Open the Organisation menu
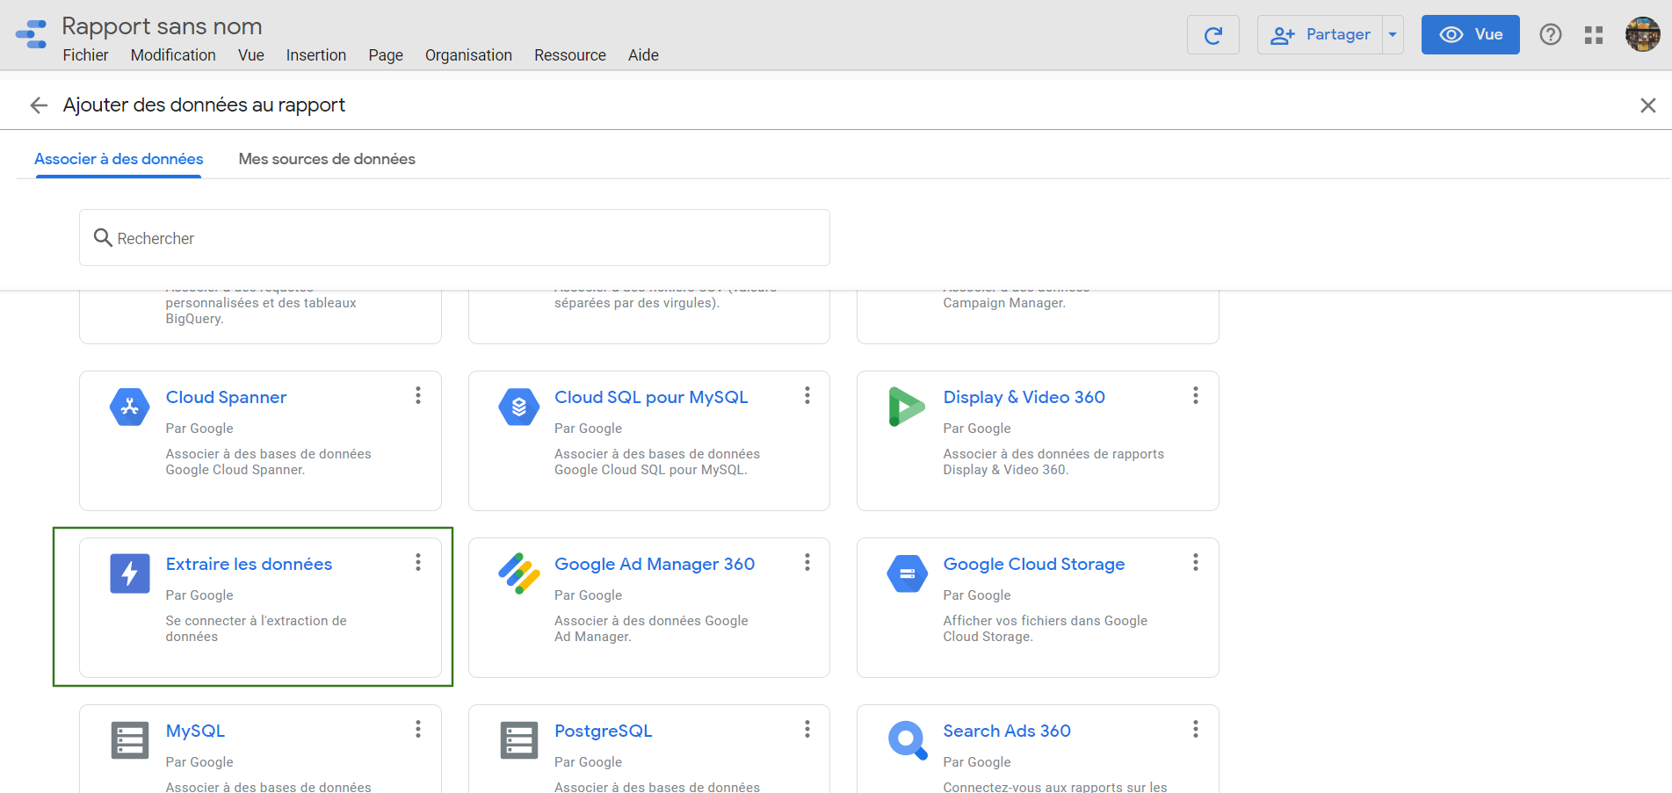The height and width of the screenshot is (793, 1672). (468, 55)
